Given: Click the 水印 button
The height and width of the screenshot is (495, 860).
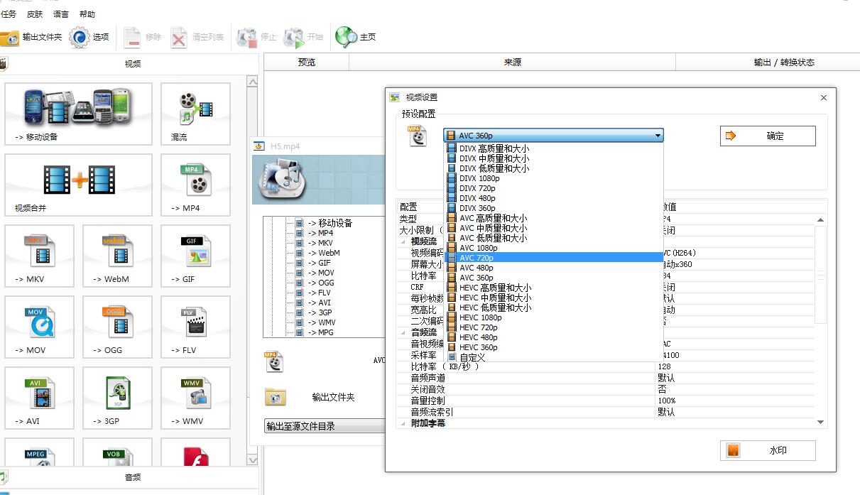Looking at the screenshot, I should pyautogui.click(x=768, y=450).
